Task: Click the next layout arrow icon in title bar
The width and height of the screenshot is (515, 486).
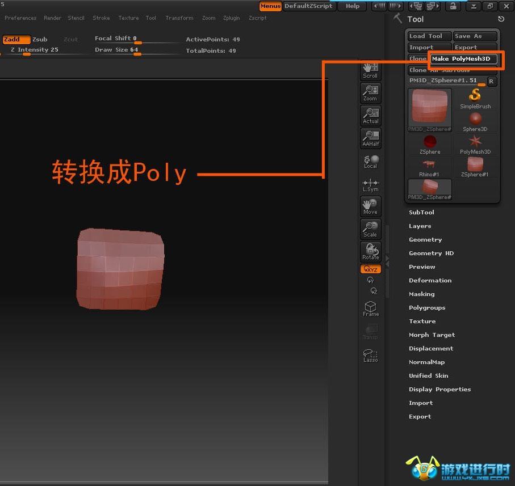Action: pyautogui.click(x=395, y=6)
